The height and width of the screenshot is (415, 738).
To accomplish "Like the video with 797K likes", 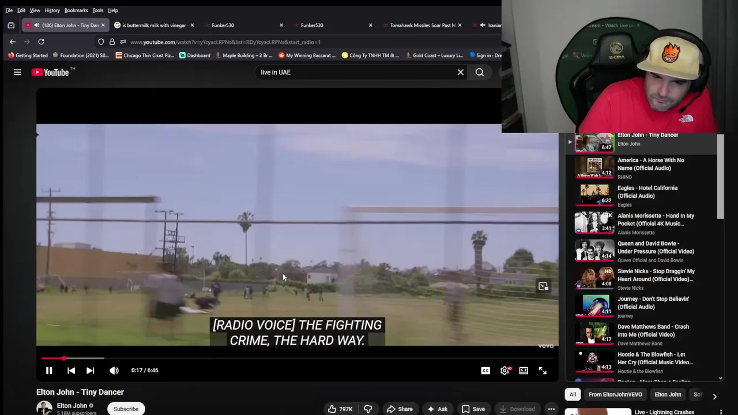I will pos(340,409).
